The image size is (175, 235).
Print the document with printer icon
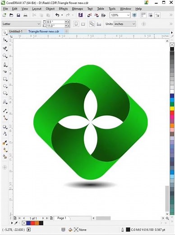coord(25,15)
